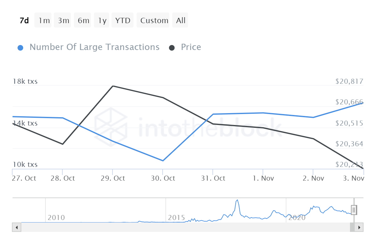Click the left arrow of the navigator scrollbar
The image size is (376, 250).
[17, 227]
